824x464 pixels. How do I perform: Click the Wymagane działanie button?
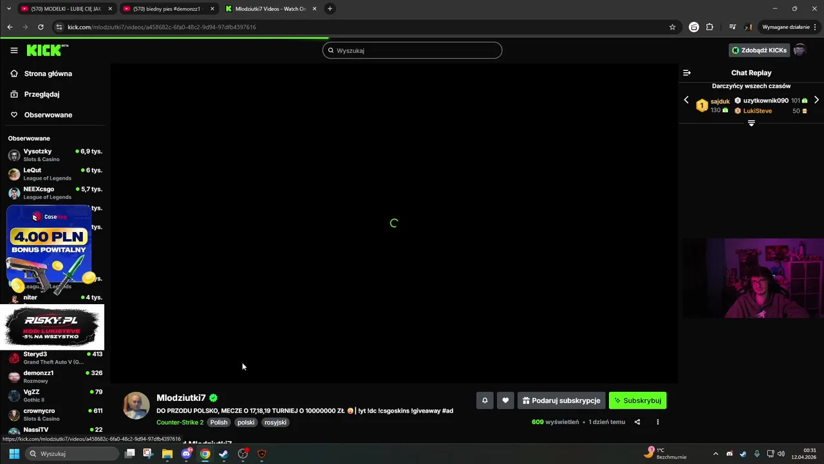[789, 27]
